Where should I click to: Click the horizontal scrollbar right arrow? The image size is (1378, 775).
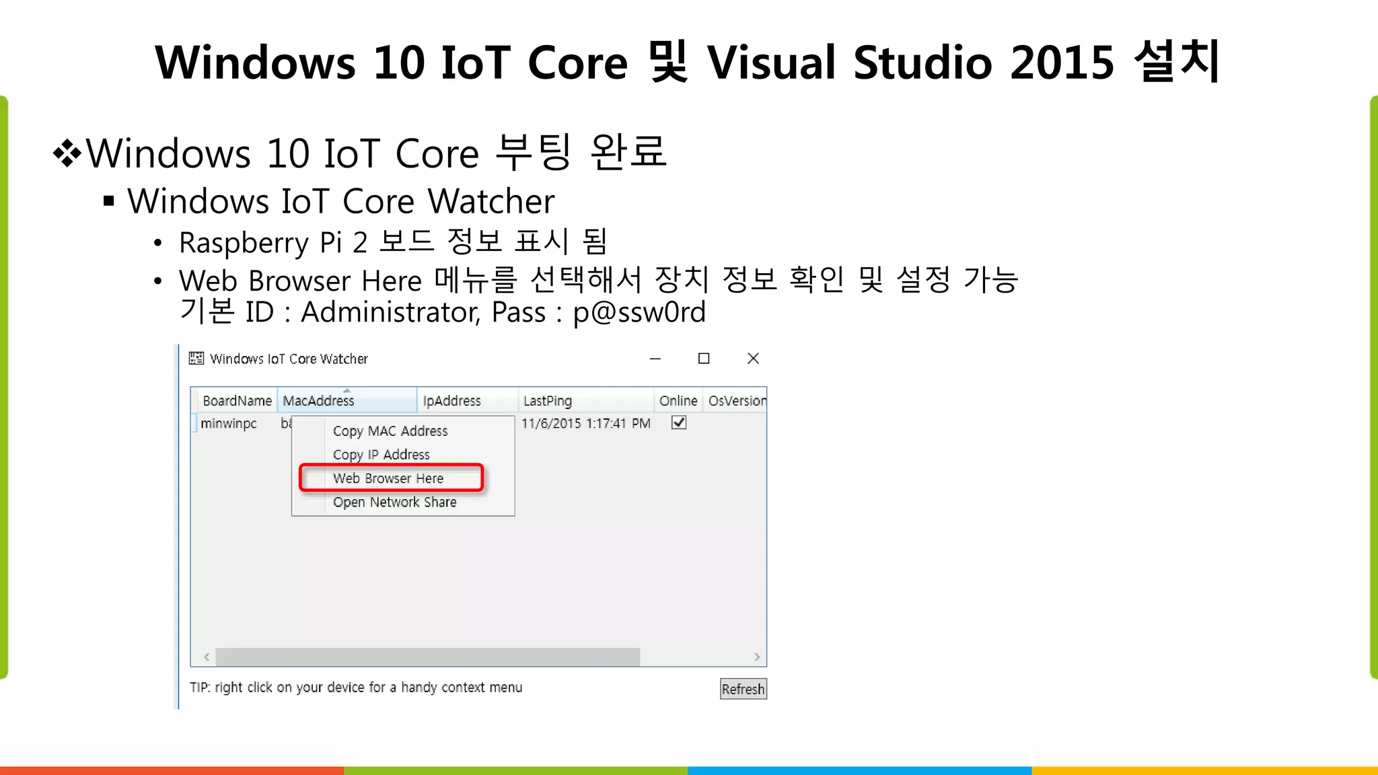tap(757, 657)
